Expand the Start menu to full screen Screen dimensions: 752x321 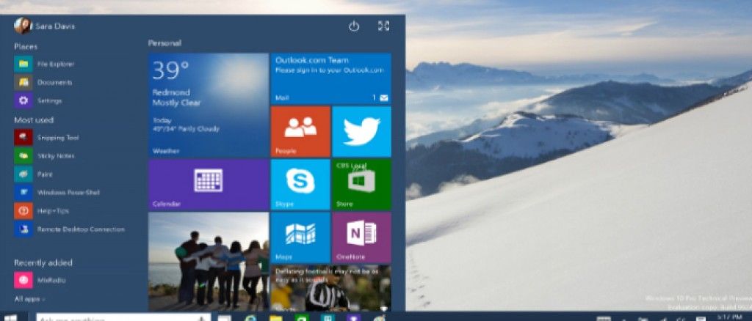(383, 26)
